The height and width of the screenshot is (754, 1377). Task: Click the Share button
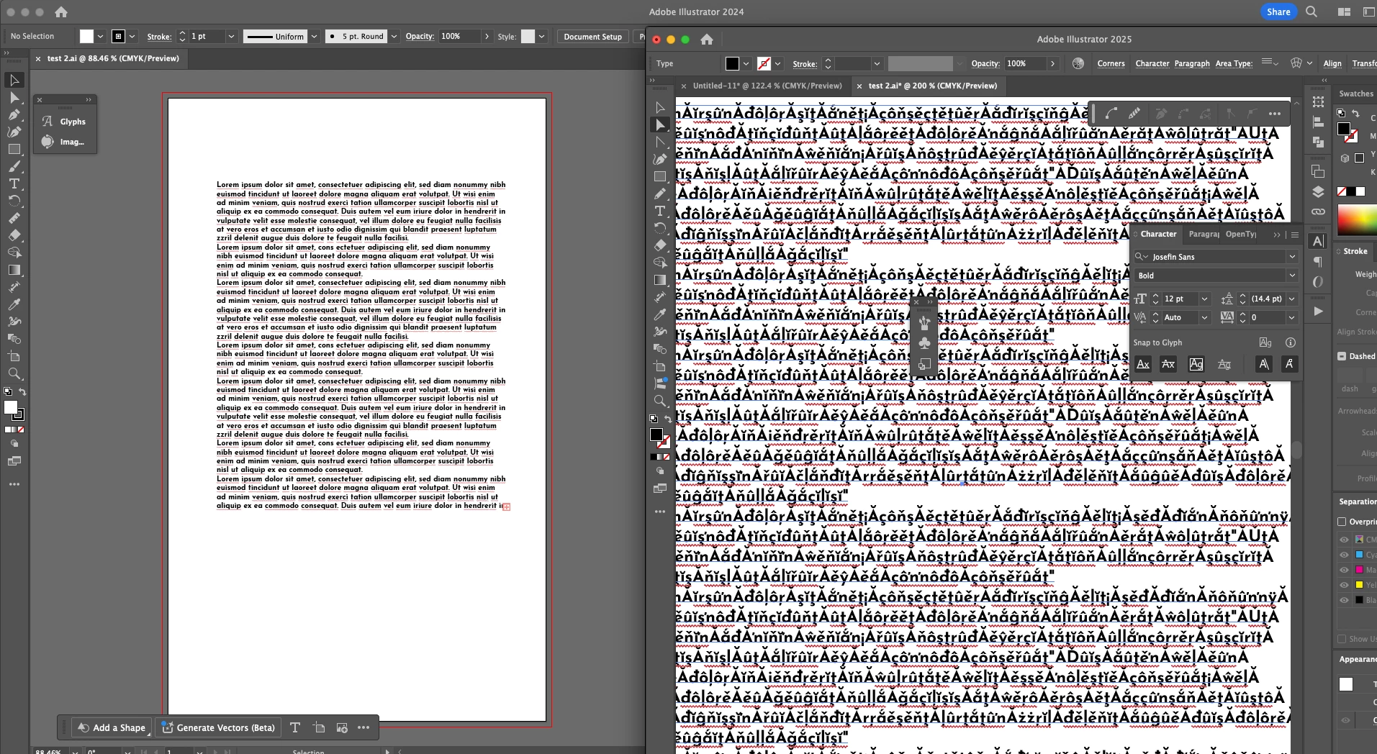[1278, 12]
